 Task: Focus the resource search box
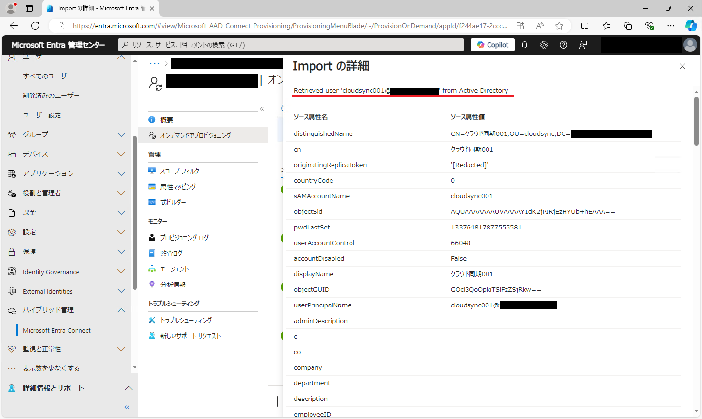pos(291,45)
